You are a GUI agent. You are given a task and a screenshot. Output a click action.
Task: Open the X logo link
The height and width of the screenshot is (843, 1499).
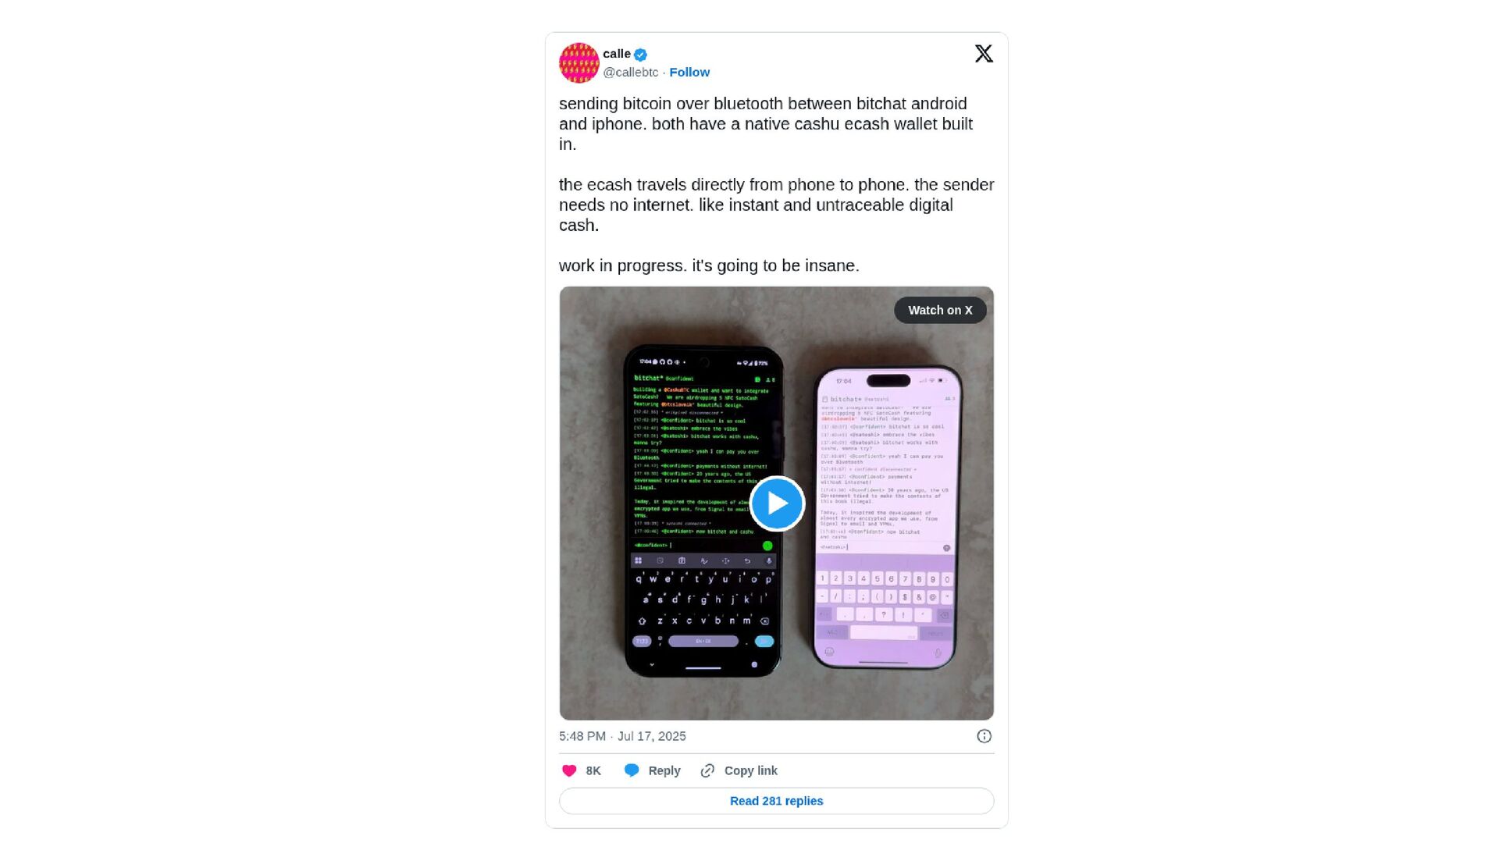click(x=984, y=53)
